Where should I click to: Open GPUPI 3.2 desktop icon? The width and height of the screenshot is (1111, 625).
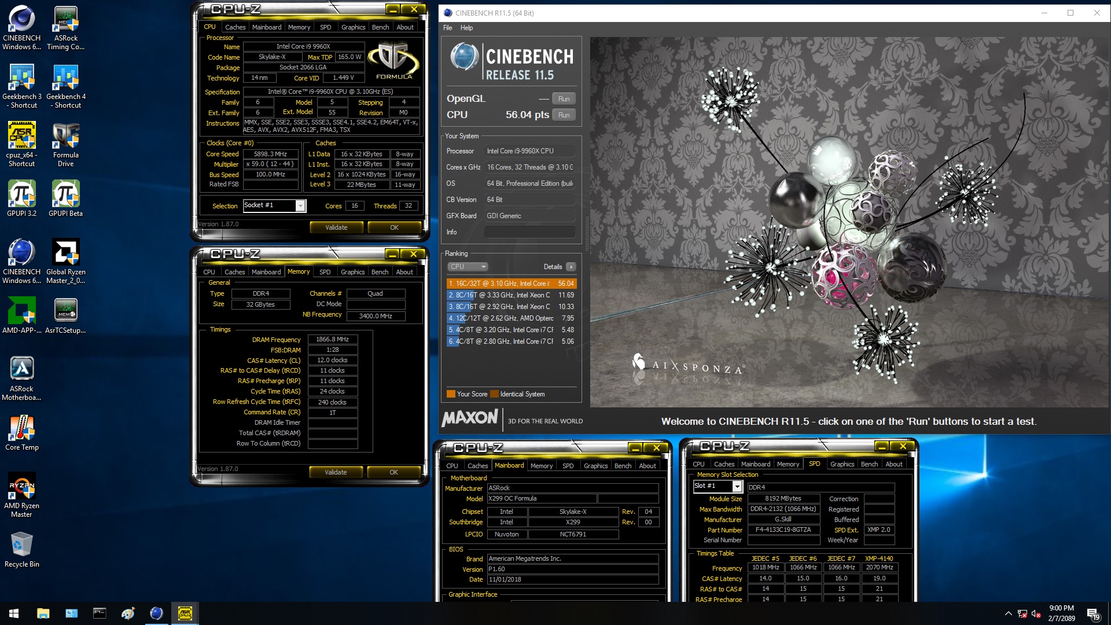[x=22, y=199]
